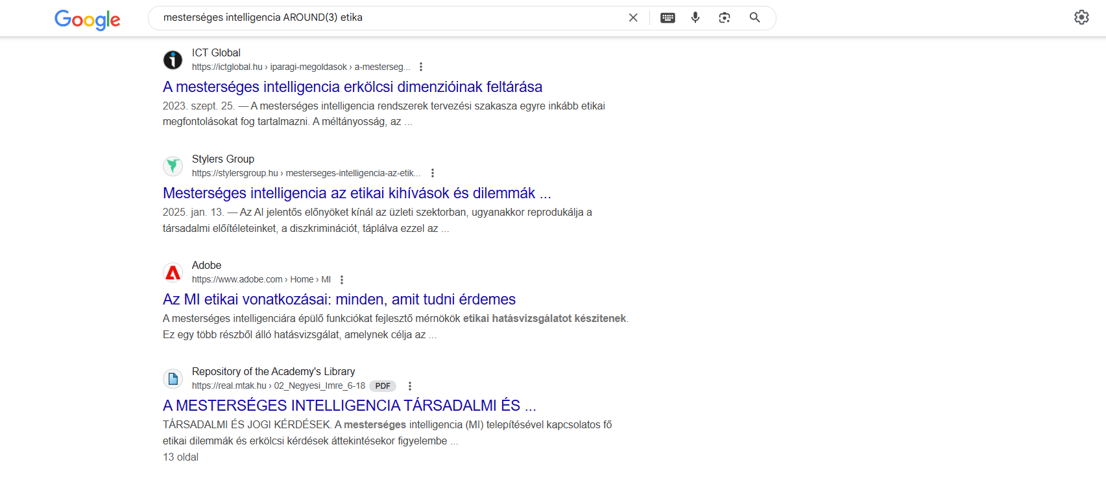The height and width of the screenshot is (482, 1106).
Task: Clear the search query with X
Action: point(633,17)
